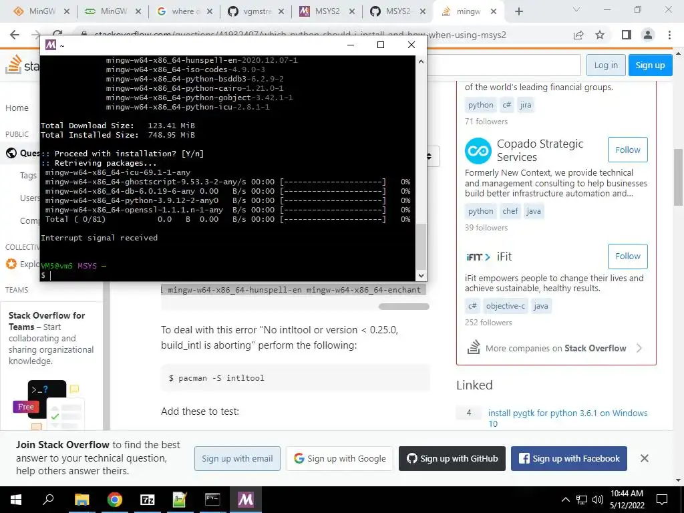Image resolution: width=684 pixels, height=513 pixels.
Task: Select the java tag under iFit
Action: 540,306
